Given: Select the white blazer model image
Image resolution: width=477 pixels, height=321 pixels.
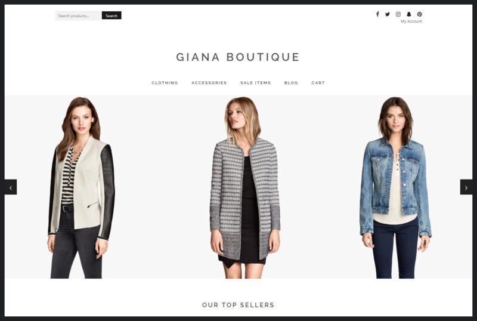Looking at the screenshot, I should (81, 187).
